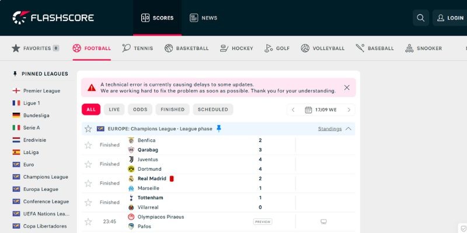The height and width of the screenshot is (233, 467).
Task: Star the Real Madrid vs Marseille match
Action: pos(88,183)
